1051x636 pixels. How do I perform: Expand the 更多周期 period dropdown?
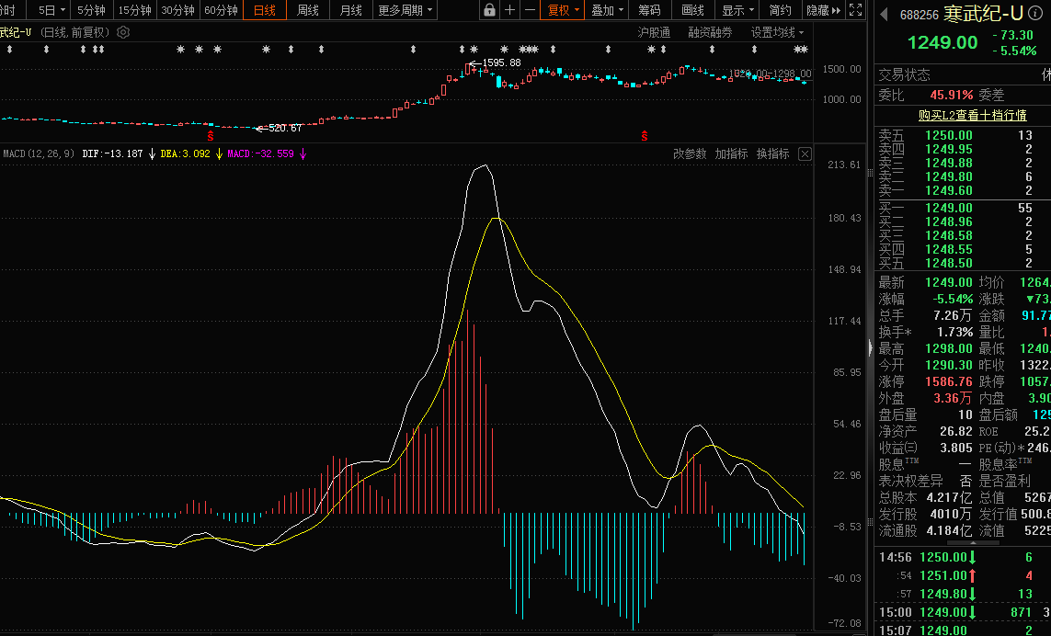pos(406,10)
